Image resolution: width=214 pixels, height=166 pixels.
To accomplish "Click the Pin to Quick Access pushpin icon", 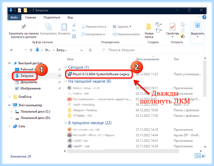I will [24, 27].
